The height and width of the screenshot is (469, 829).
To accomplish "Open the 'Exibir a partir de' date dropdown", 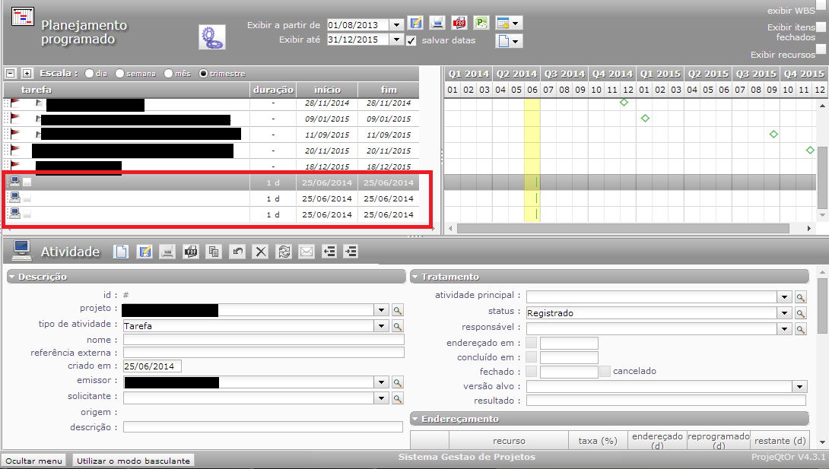I will [x=395, y=25].
